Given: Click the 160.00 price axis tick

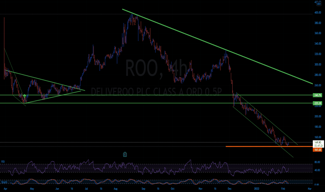Looking at the screenshot, I should [x=318, y=137].
